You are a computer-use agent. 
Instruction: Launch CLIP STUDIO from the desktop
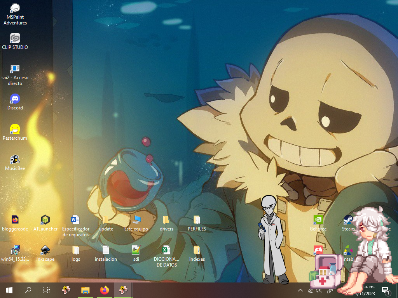pyautogui.click(x=15, y=38)
